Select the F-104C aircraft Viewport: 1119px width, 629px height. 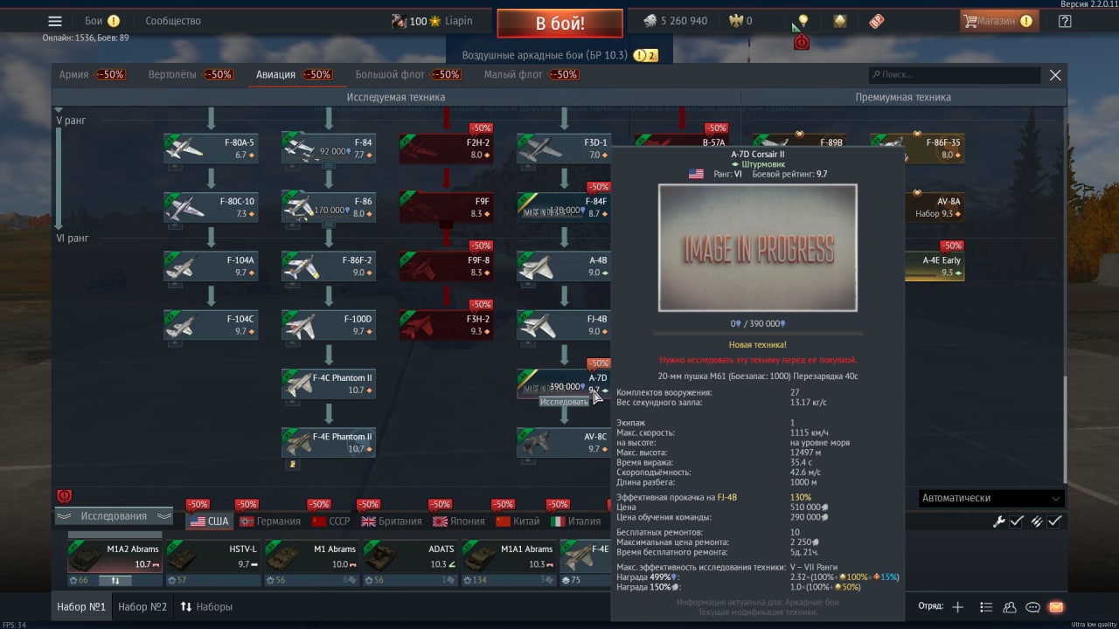(211, 325)
